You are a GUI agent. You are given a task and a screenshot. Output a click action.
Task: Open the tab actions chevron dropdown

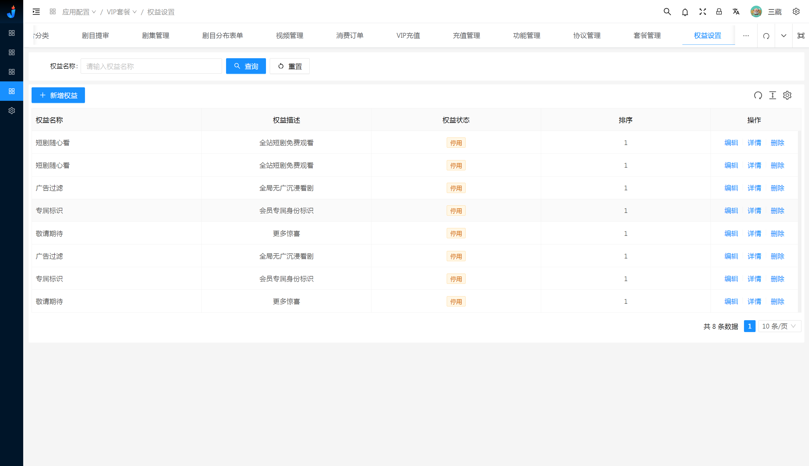(783, 36)
